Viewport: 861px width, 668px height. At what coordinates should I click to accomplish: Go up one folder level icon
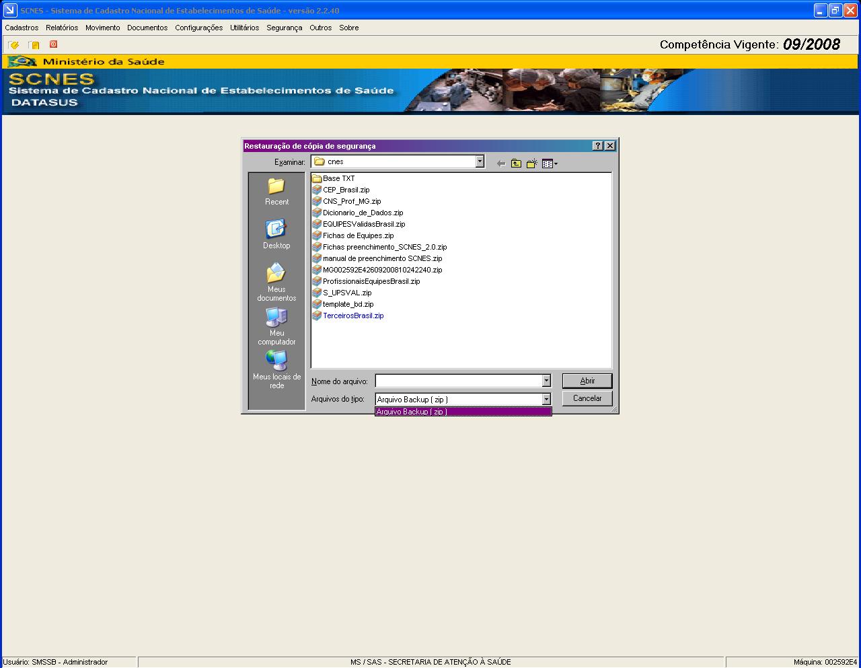(x=516, y=163)
